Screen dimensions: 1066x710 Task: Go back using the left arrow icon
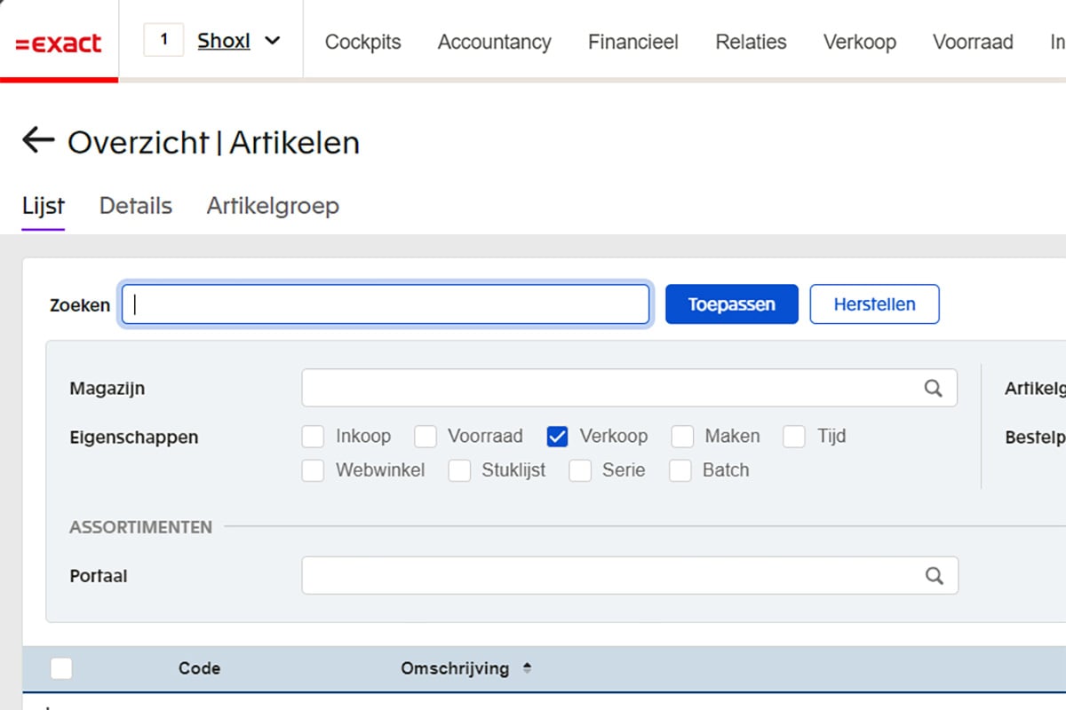pyautogui.click(x=38, y=140)
